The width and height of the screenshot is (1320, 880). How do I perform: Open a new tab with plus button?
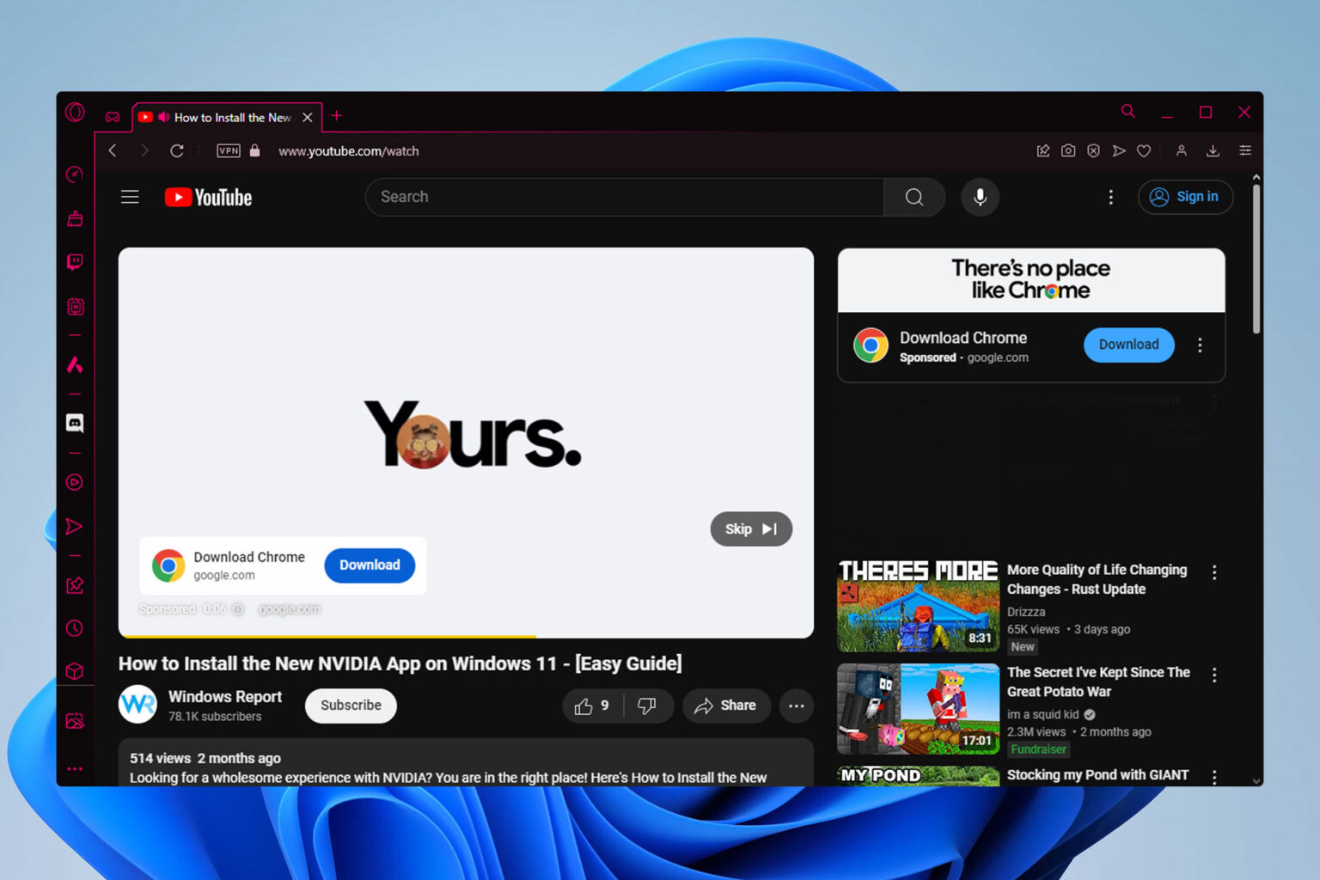[337, 116]
